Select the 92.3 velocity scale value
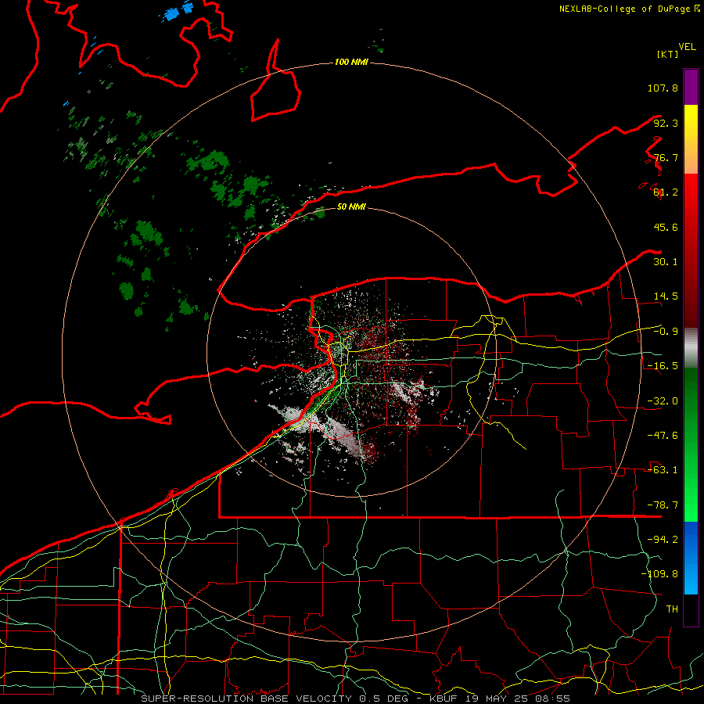 [666, 123]
